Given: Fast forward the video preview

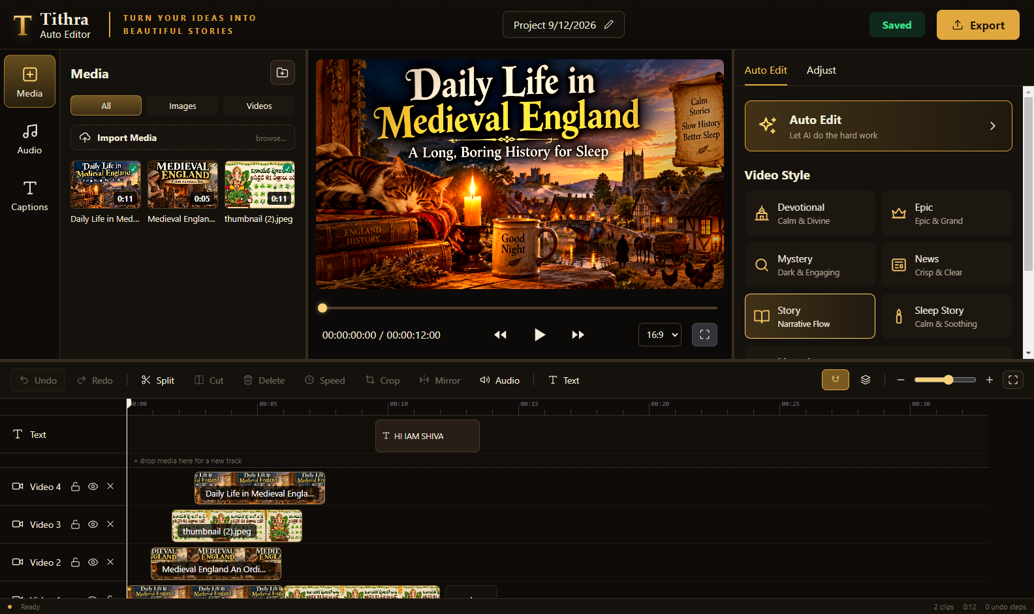Looking at the screenshot, I should pyautogui.click(x=578, y=335).
